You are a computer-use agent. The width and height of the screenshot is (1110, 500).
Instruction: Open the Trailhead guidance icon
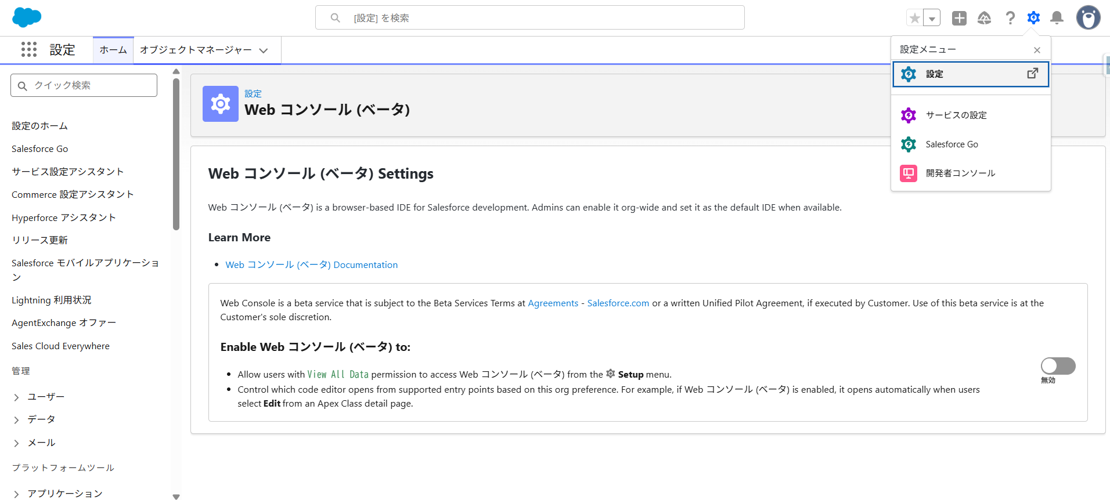point(985,18)
